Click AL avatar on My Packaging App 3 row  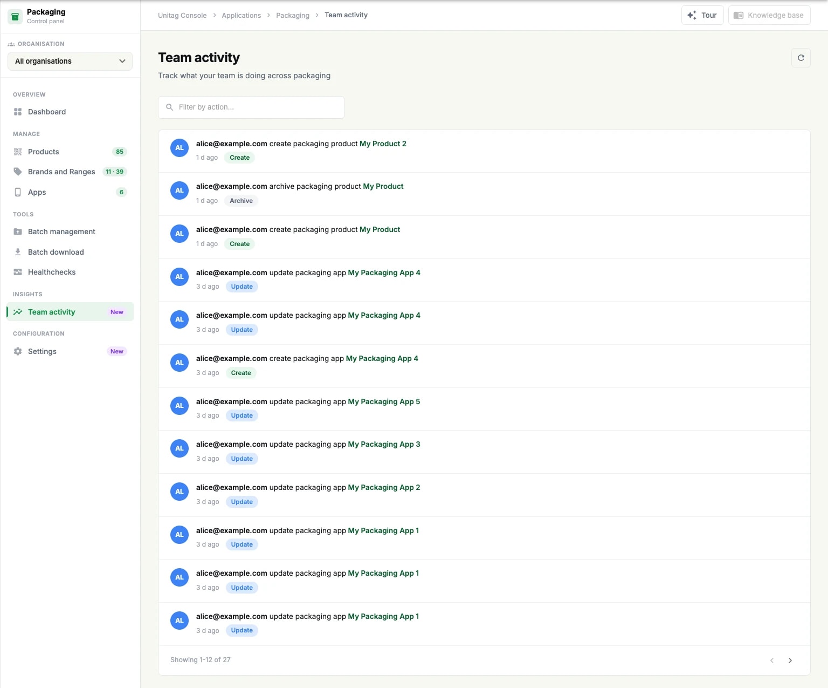tap(180, 448)
